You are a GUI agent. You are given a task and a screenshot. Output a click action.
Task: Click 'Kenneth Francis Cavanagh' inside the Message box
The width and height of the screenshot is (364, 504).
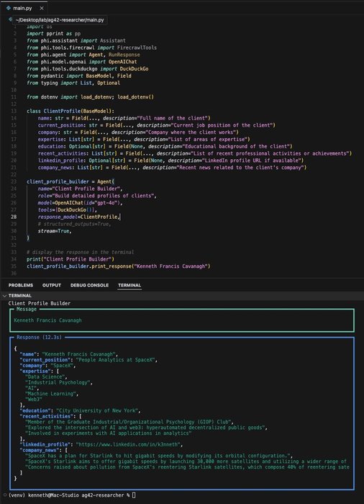pyautogui.click(x=48, y=320)
